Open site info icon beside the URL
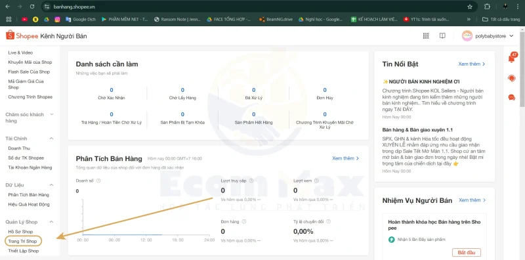Screen dimensions: 525x260 pyautogui.click(x=47, y=7)
